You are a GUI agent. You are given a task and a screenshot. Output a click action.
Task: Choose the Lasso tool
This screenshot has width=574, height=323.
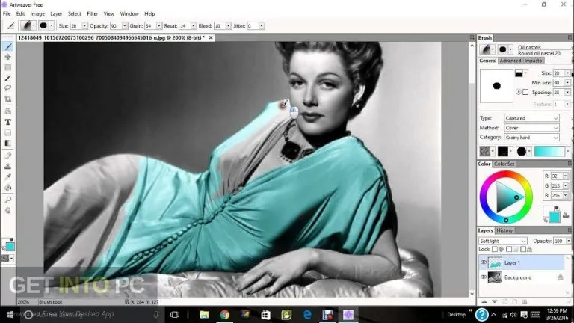coord(7,88)
